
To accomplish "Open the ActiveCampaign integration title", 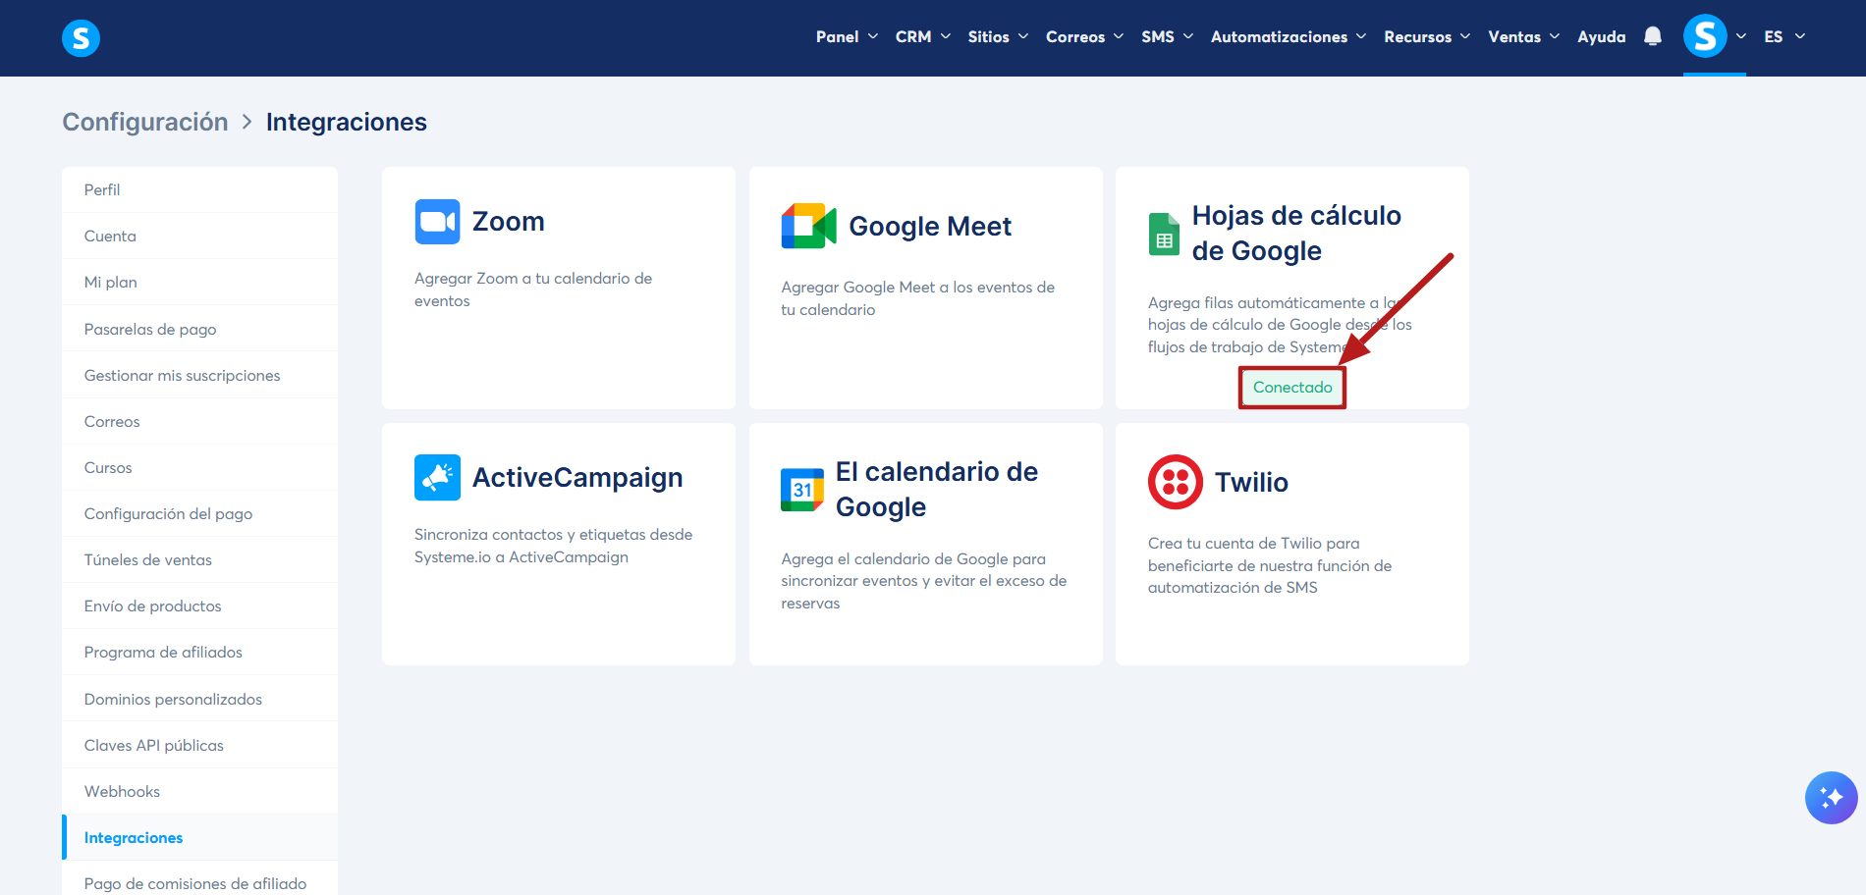I will (577, 478).
